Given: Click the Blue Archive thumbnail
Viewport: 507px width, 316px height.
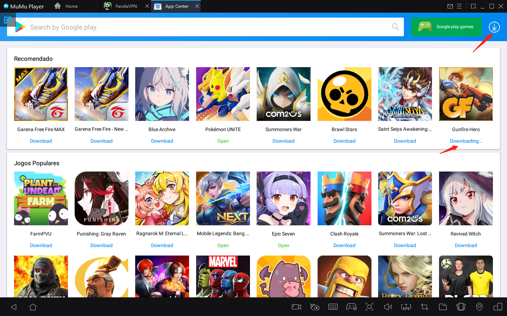Looking at the screenshot, I should [162, 94].
